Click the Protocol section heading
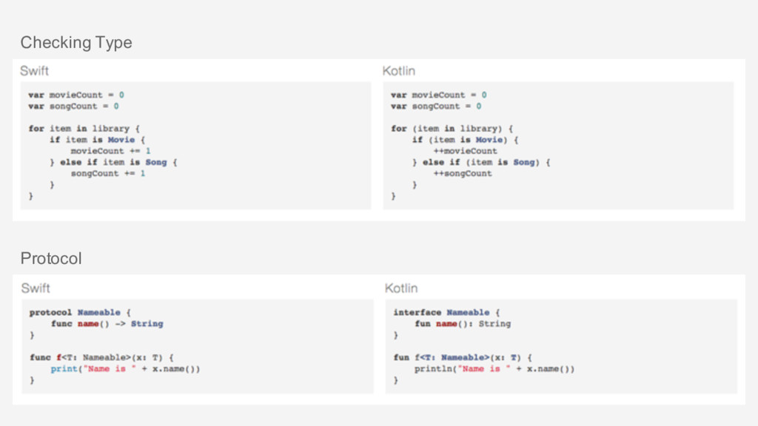 tap(51, 258)
